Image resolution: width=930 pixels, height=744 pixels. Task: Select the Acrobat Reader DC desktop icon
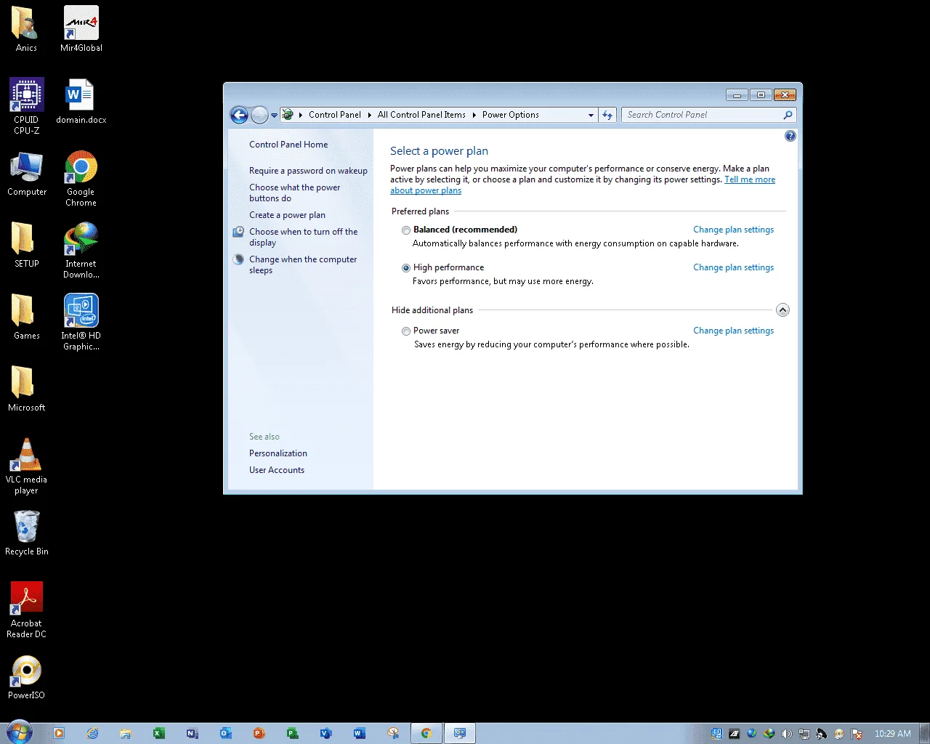pyautogui.click(x=27, y=610)
